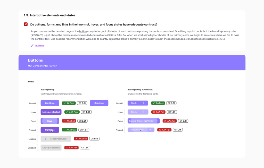Screen dimensions: 264x168
Task: Select the Let's get started hover button
Action: (51, 112)
